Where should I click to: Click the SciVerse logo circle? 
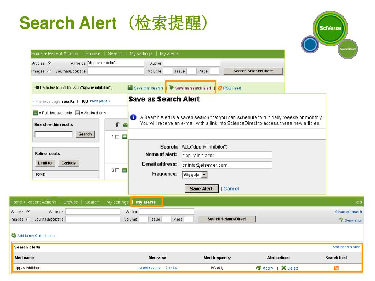coord(330,28)
